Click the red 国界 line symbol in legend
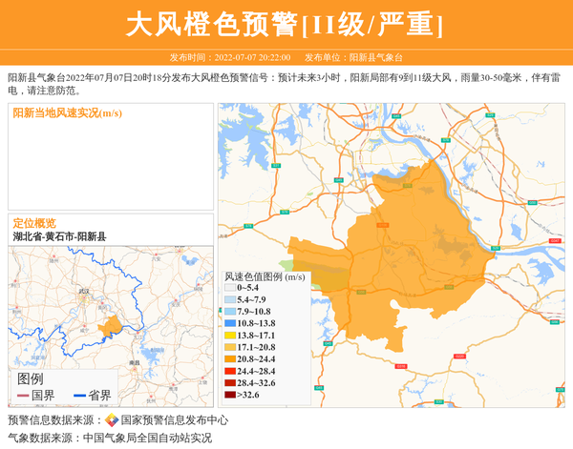This screenshot has width=573, height=449. 23,395
